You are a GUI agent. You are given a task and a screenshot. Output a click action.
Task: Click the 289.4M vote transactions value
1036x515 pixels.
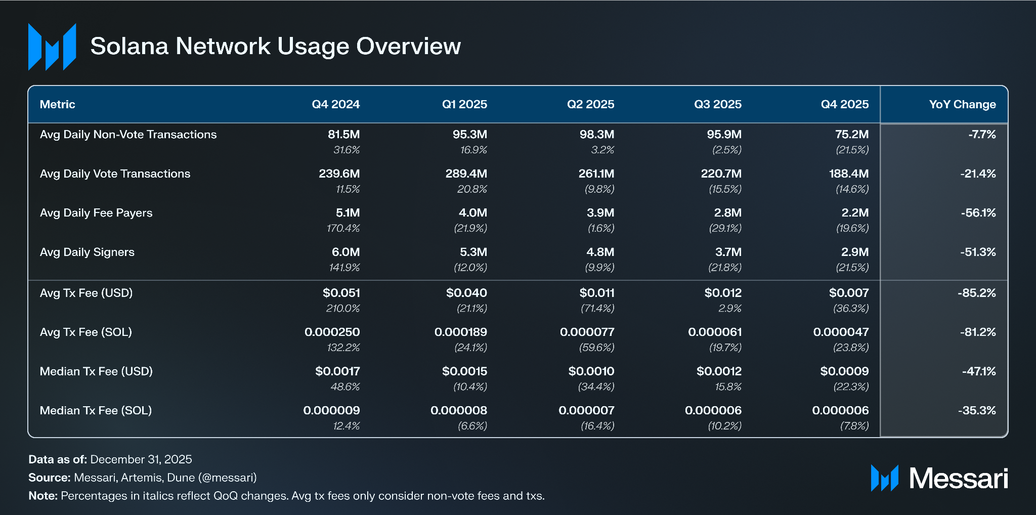pos(466,174)
